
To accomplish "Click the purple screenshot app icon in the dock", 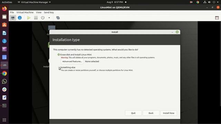I will pyautogui.click(x=4, y=49).
